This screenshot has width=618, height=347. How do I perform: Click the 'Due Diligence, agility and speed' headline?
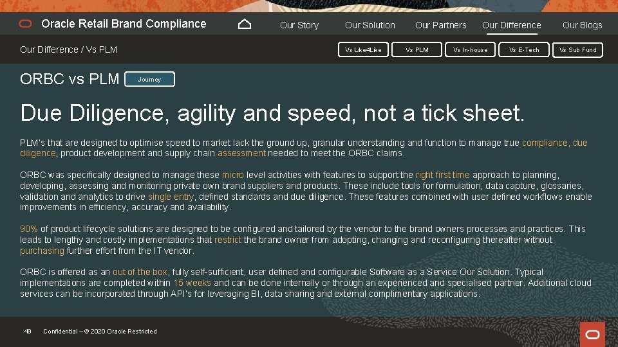tap(272, 113)
